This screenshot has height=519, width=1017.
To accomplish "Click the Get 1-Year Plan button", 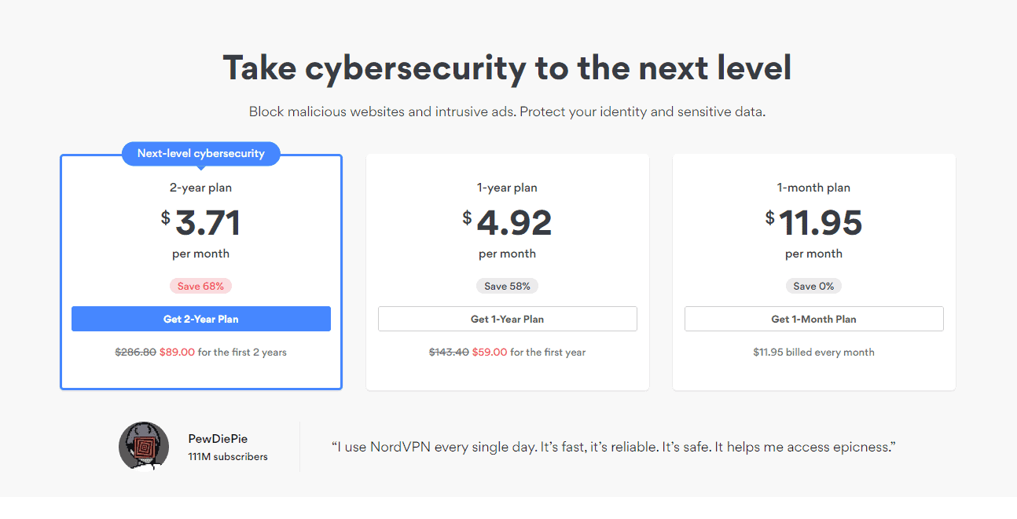I will (507, 319).
